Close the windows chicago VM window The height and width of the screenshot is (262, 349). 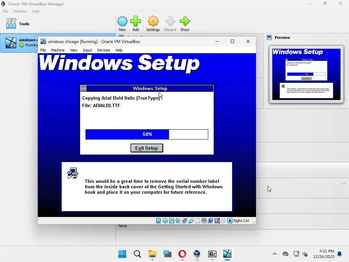248,41
